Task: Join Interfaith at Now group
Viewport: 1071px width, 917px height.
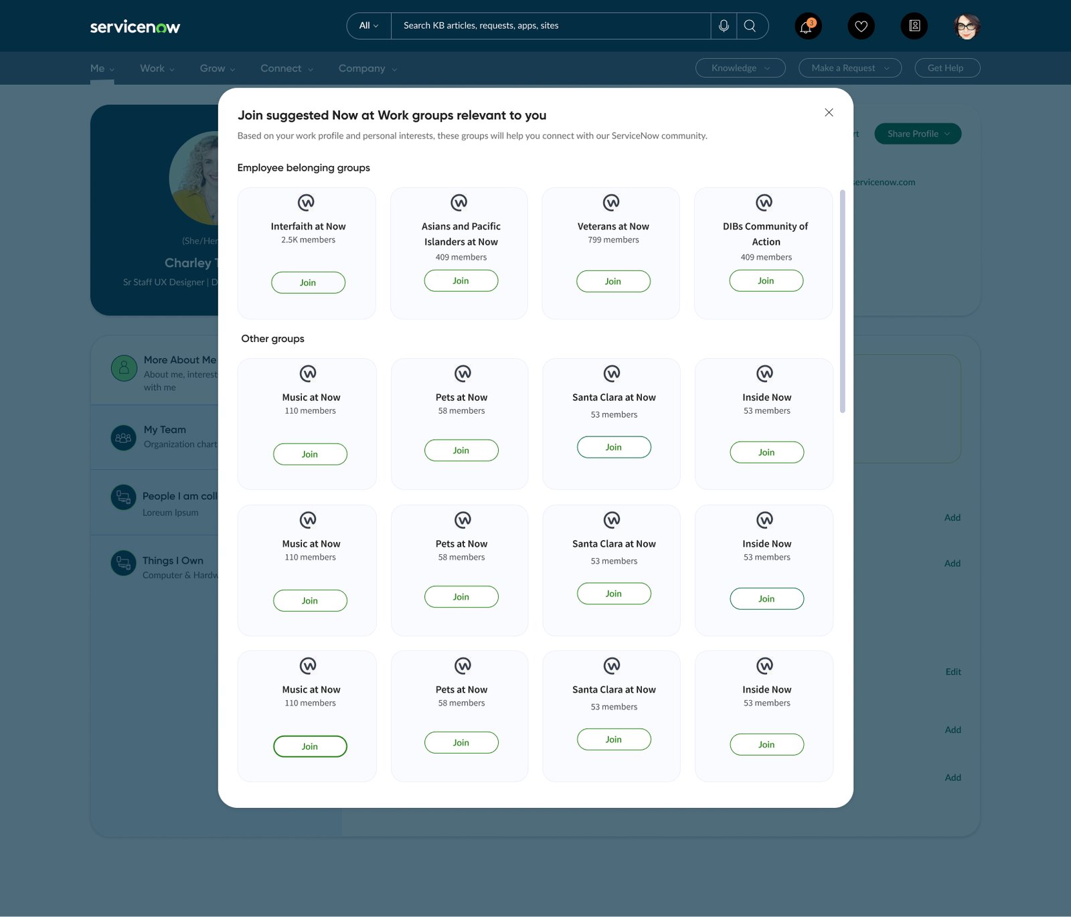Action: pos(308,282)
